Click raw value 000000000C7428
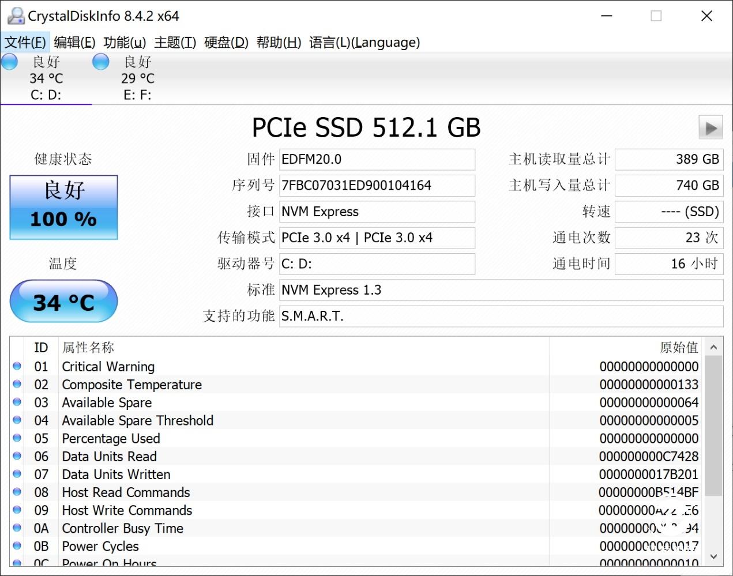This screenshot has width=733, height=576. tap(649, 456)
